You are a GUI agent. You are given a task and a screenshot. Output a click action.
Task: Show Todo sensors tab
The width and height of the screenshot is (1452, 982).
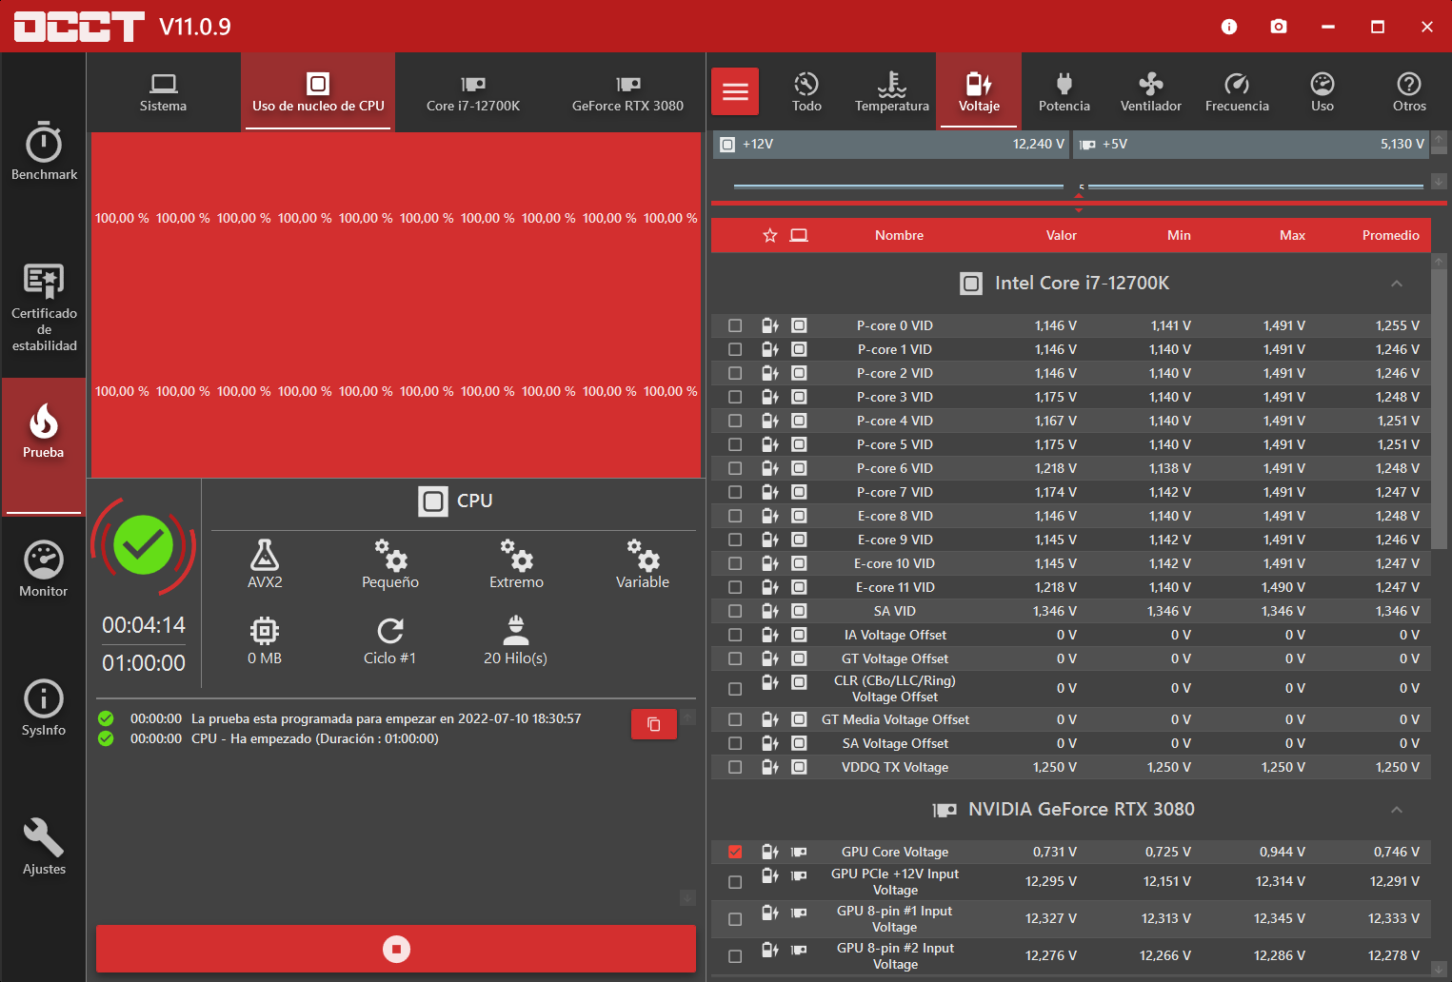pyautogui.click(x=806, y=91)
